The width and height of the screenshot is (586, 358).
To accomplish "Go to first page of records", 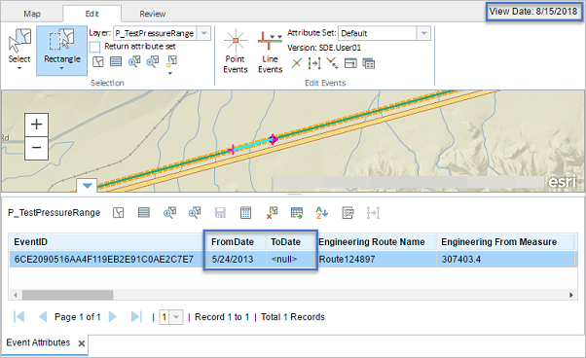I will pos(18,317).
